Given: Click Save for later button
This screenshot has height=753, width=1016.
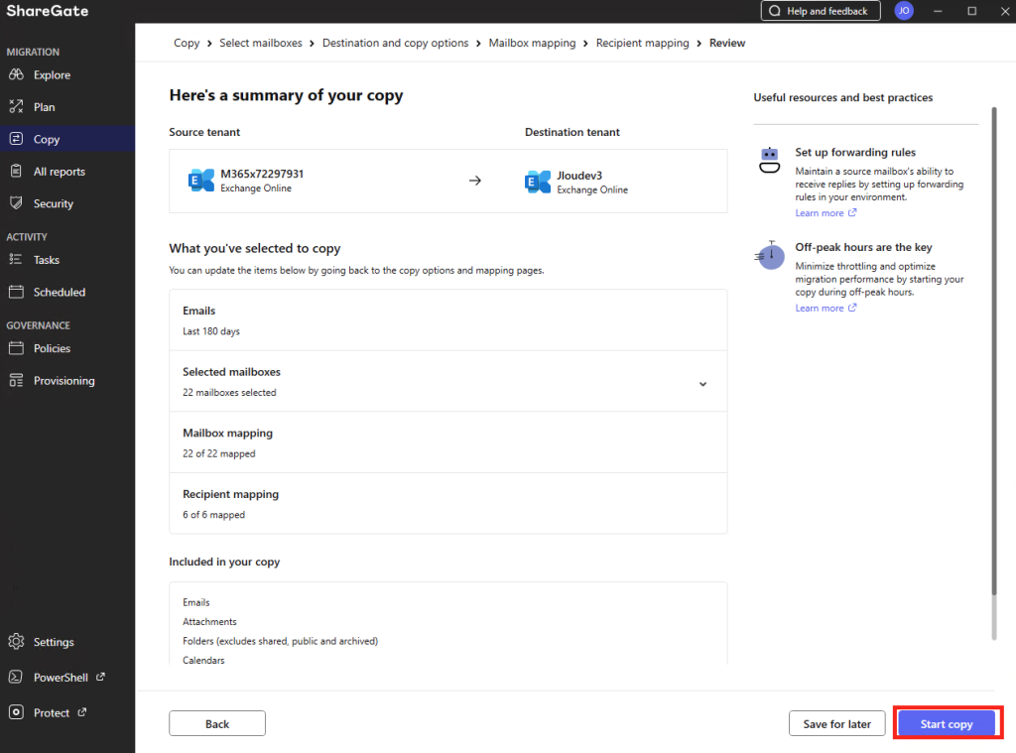Looking at the screenshot, I should pos(836,724).
